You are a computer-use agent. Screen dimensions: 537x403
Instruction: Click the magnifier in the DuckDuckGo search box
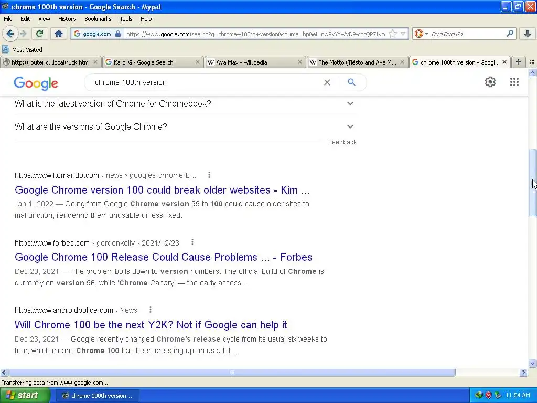tap(510, 33)
